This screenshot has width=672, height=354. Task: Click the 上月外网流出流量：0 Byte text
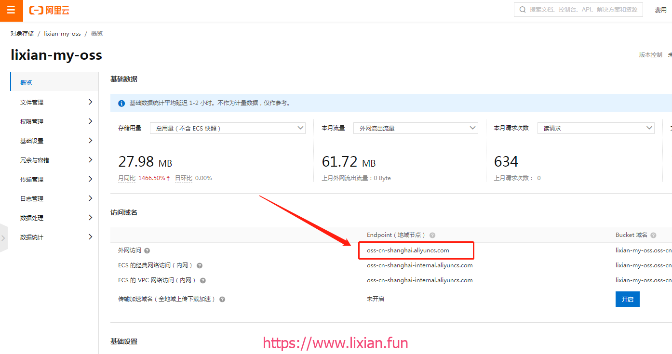click(356, 178)
